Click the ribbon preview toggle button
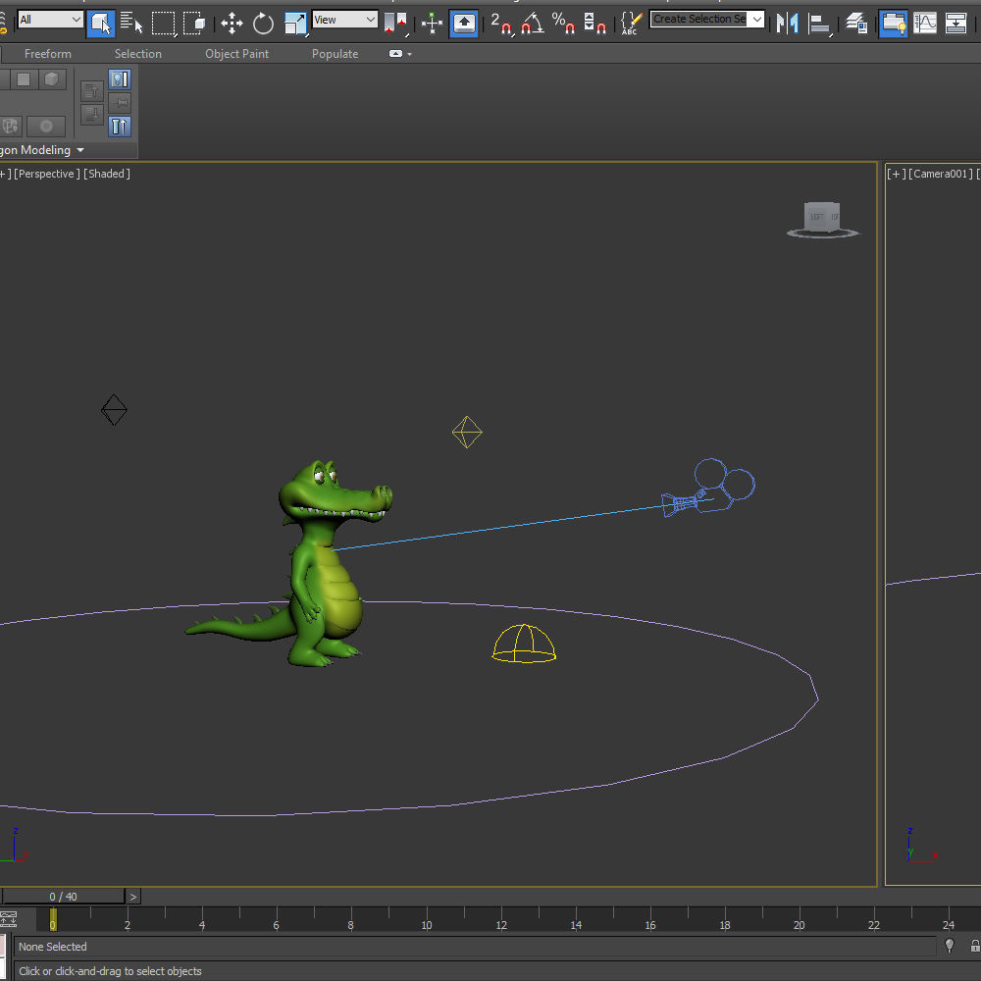This screenshot has width=981, height=981. click(120, 79)
